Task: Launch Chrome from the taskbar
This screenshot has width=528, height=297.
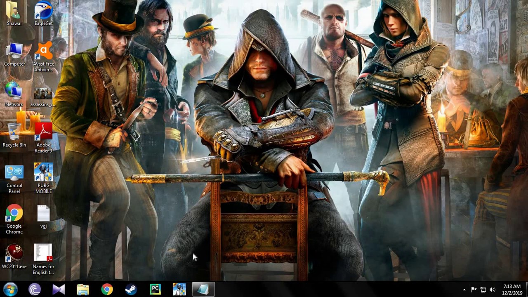Action: pos(107,290)
